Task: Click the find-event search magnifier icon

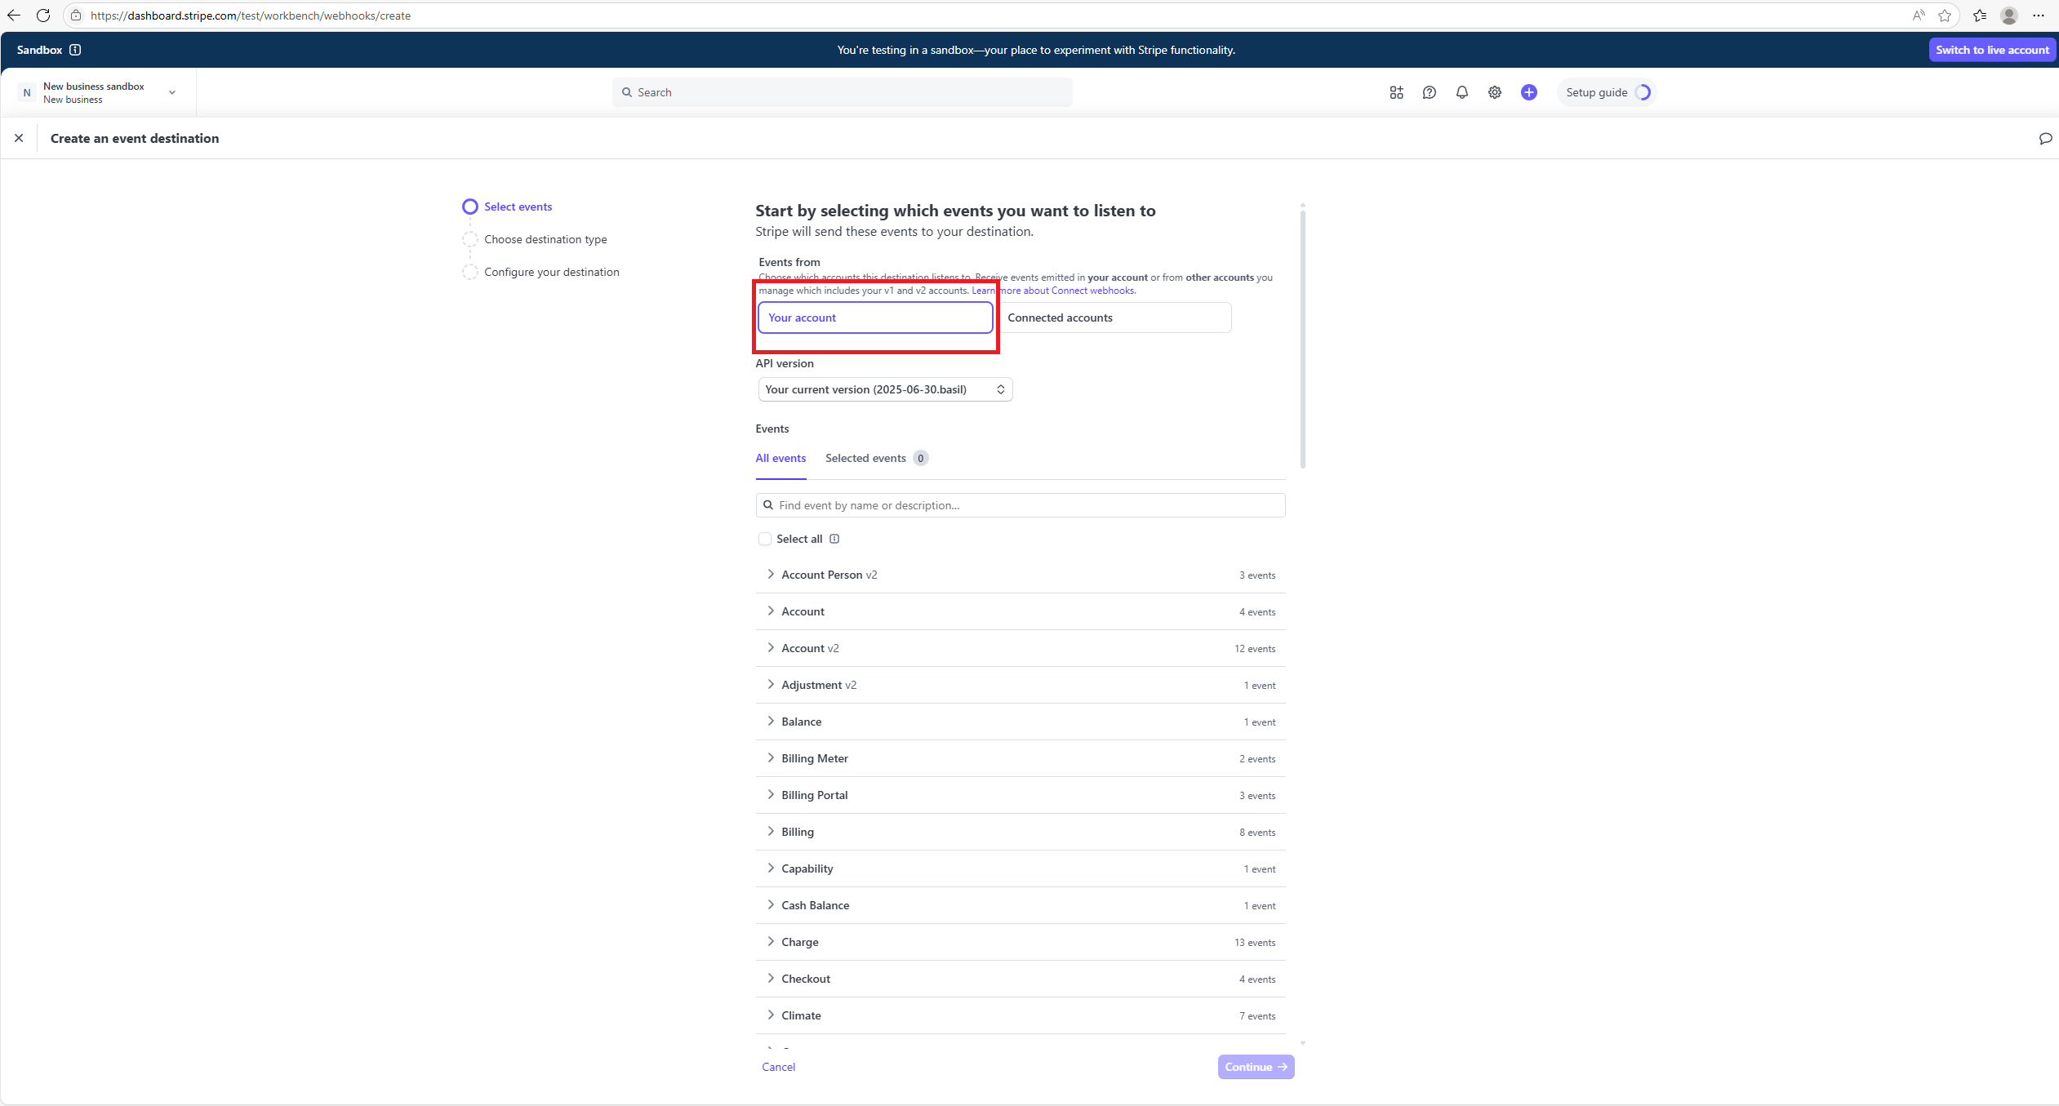Action: point(767,505)
